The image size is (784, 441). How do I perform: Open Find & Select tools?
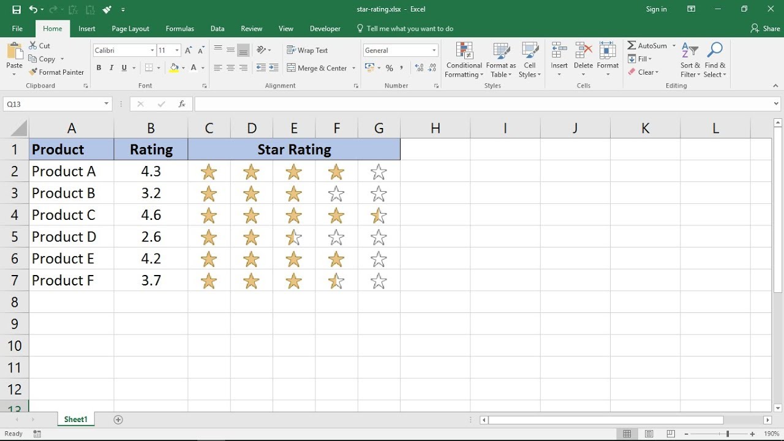(715, 60)
